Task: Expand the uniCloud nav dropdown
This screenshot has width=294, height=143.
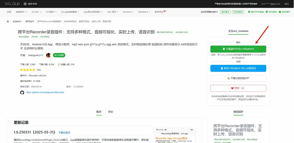Action: tap(128, 12)
